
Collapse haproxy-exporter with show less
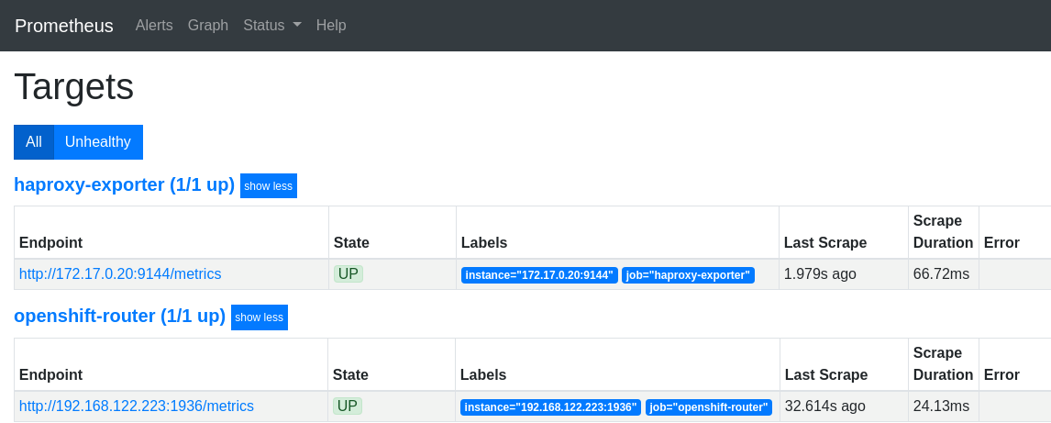[268, 185]
